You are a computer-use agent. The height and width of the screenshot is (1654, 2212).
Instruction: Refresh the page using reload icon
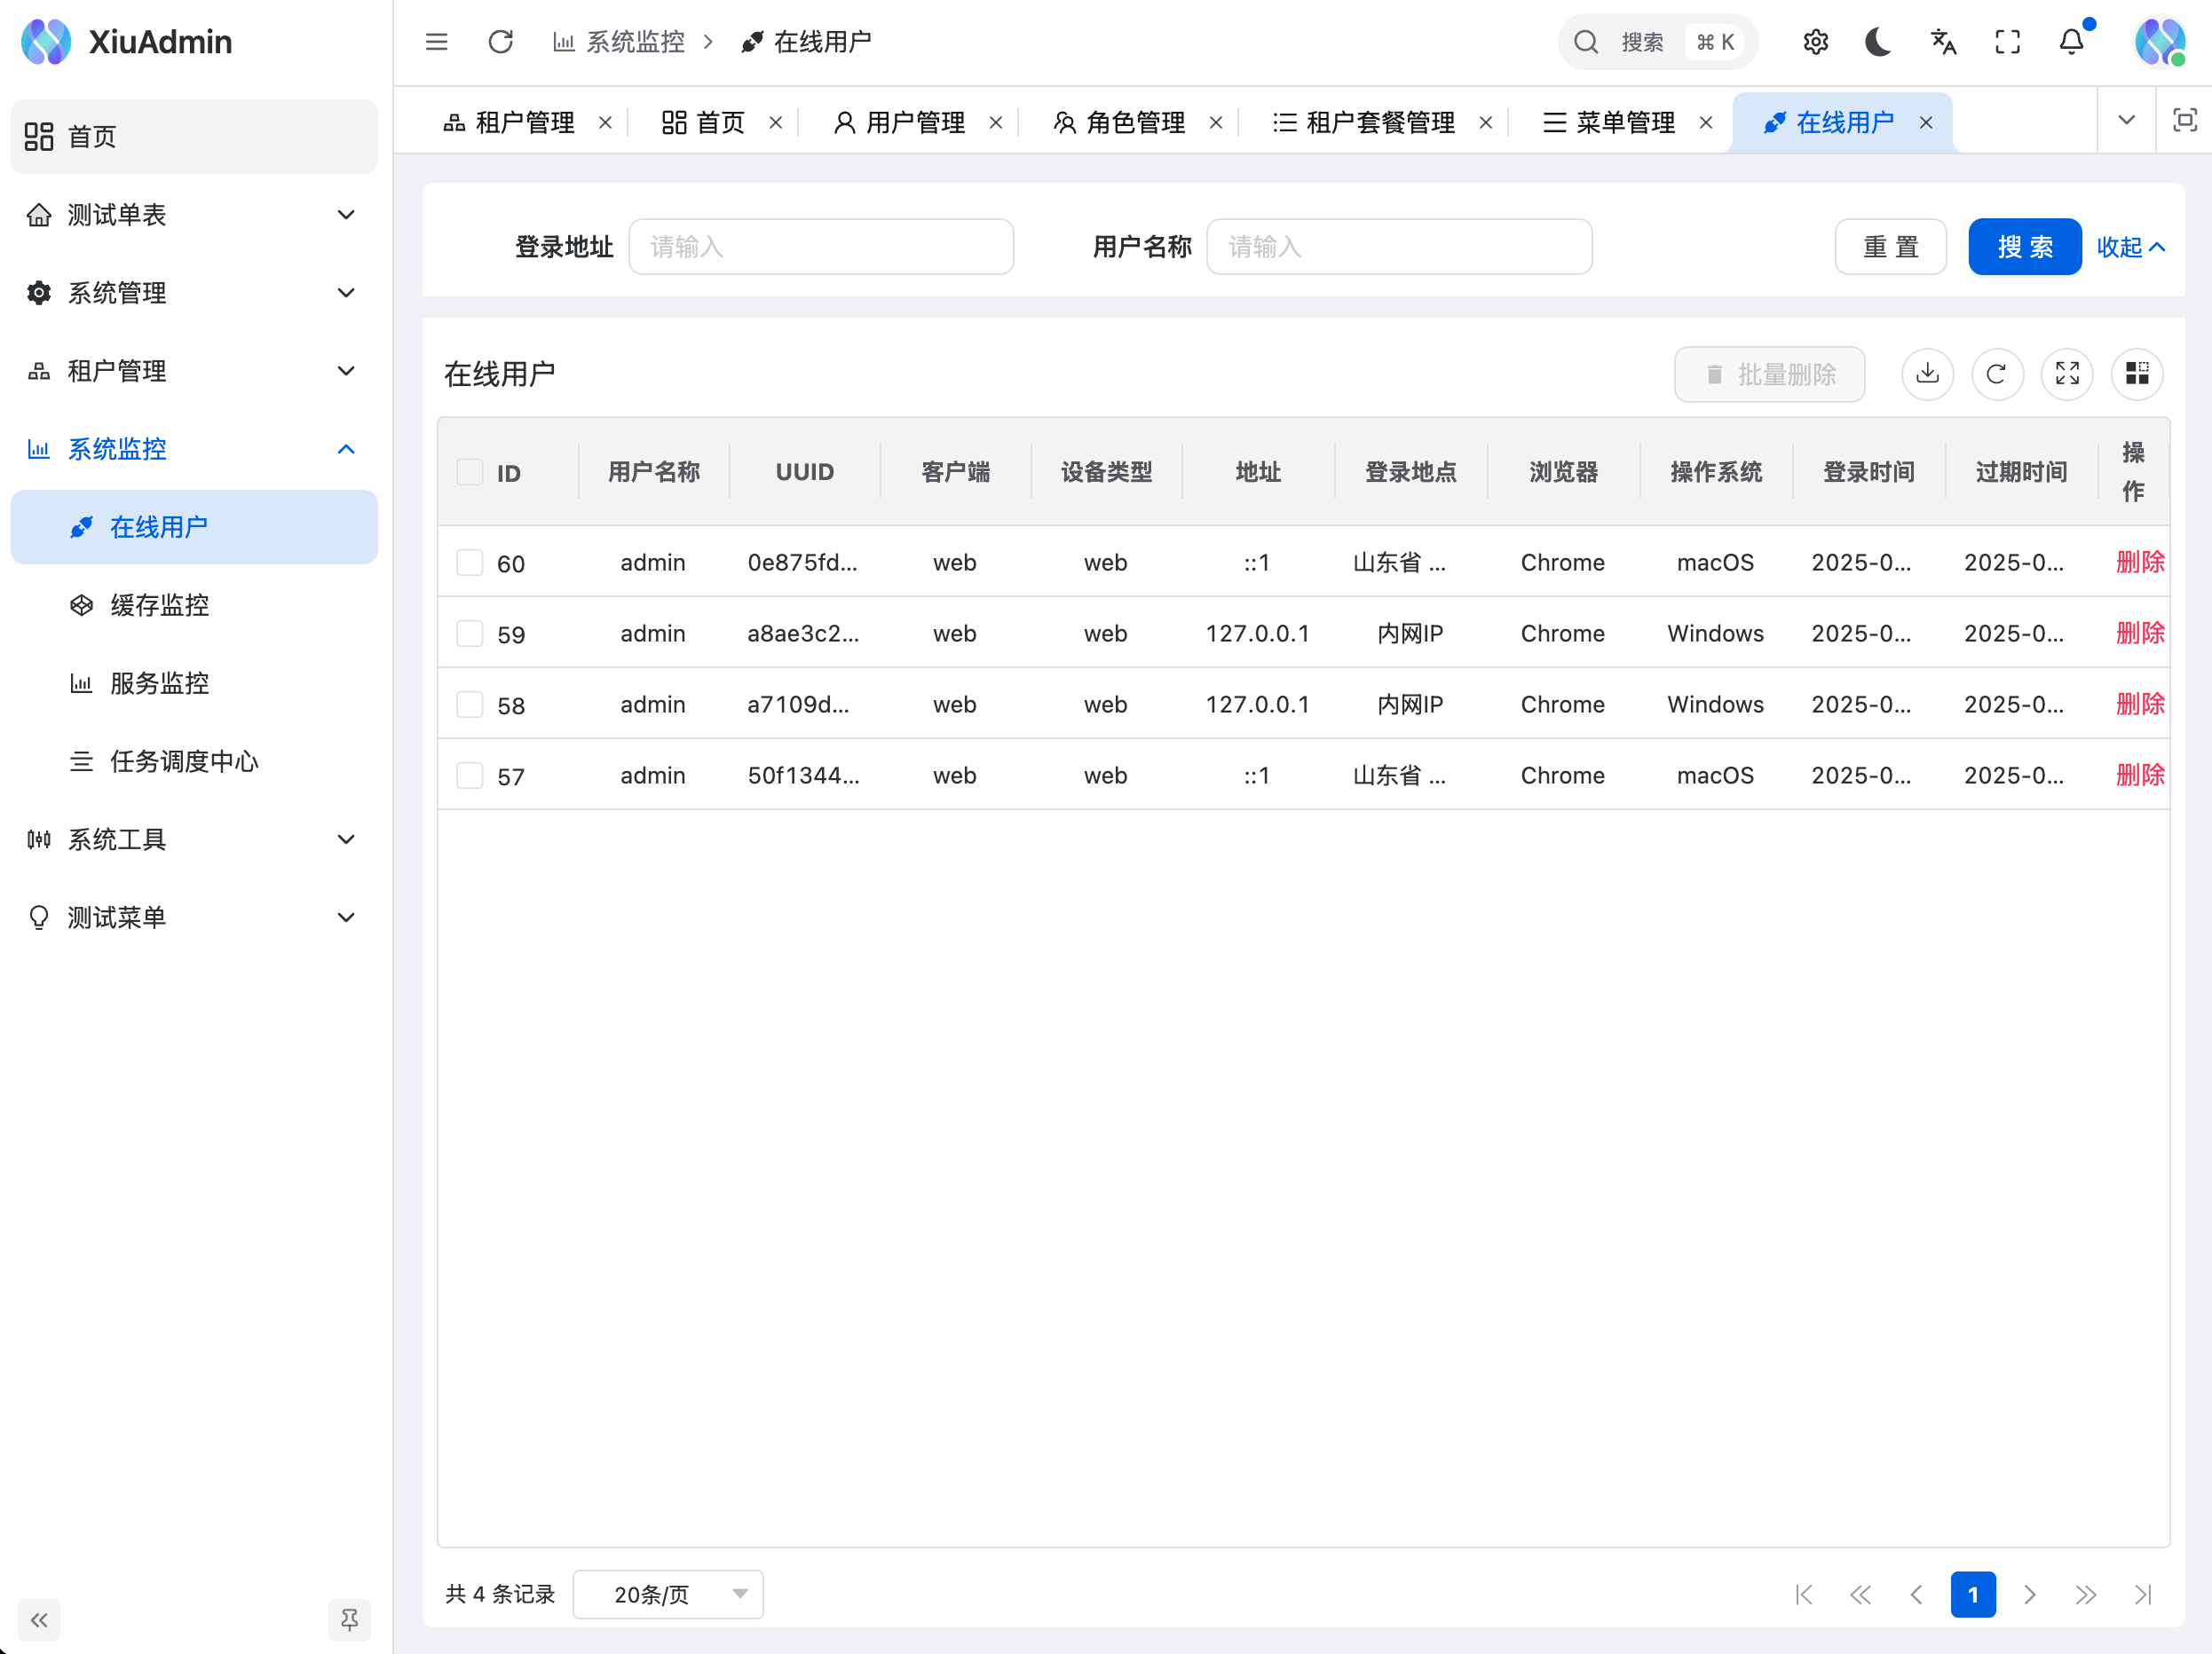(500, 42)
